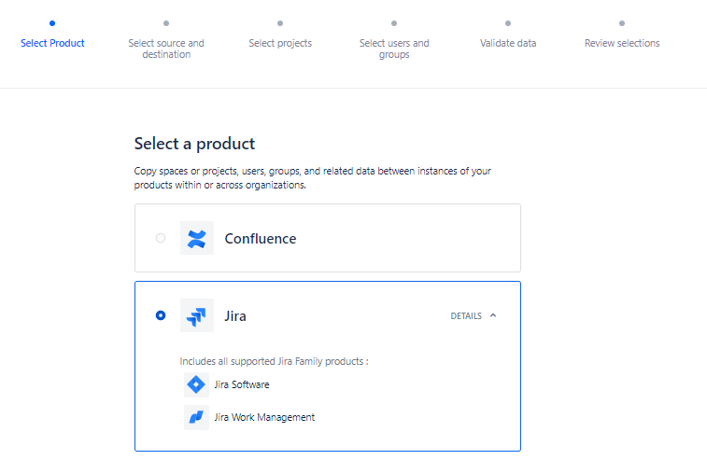Click the Jira Work Management label
This screenshot has width=707, height=474.
[x=264, y=417]
